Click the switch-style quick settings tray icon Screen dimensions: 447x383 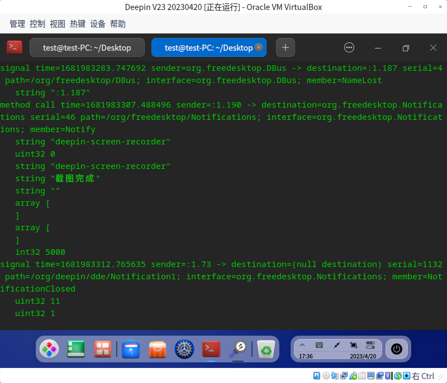[x=370, y=345]
